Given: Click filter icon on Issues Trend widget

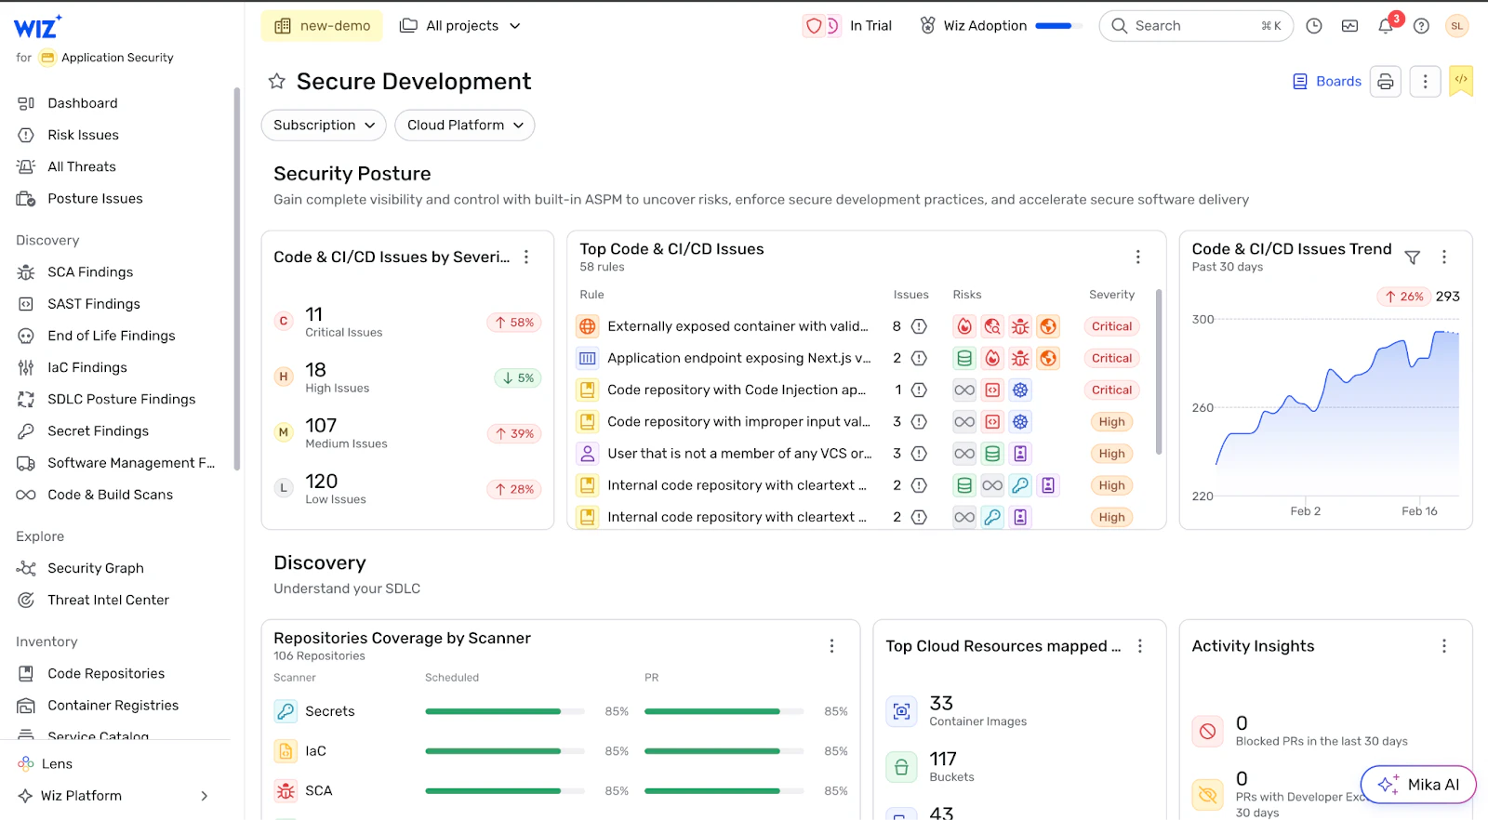Looking at the screenshot, I should pos(1412,258).
